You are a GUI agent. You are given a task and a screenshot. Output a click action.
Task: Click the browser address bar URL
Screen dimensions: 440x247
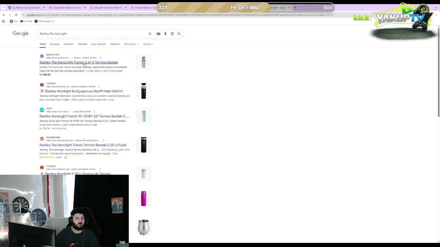tap(179, 15)
